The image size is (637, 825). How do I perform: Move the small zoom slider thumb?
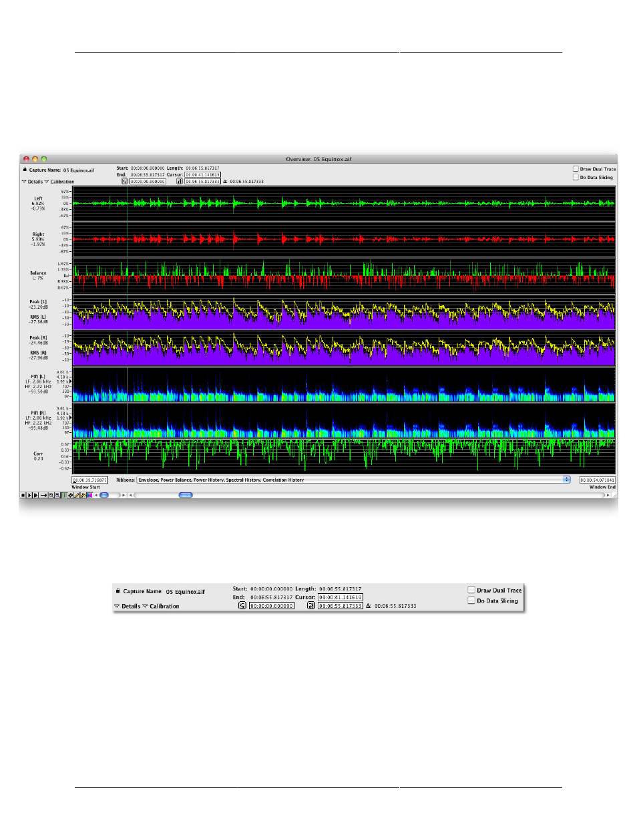104,495
